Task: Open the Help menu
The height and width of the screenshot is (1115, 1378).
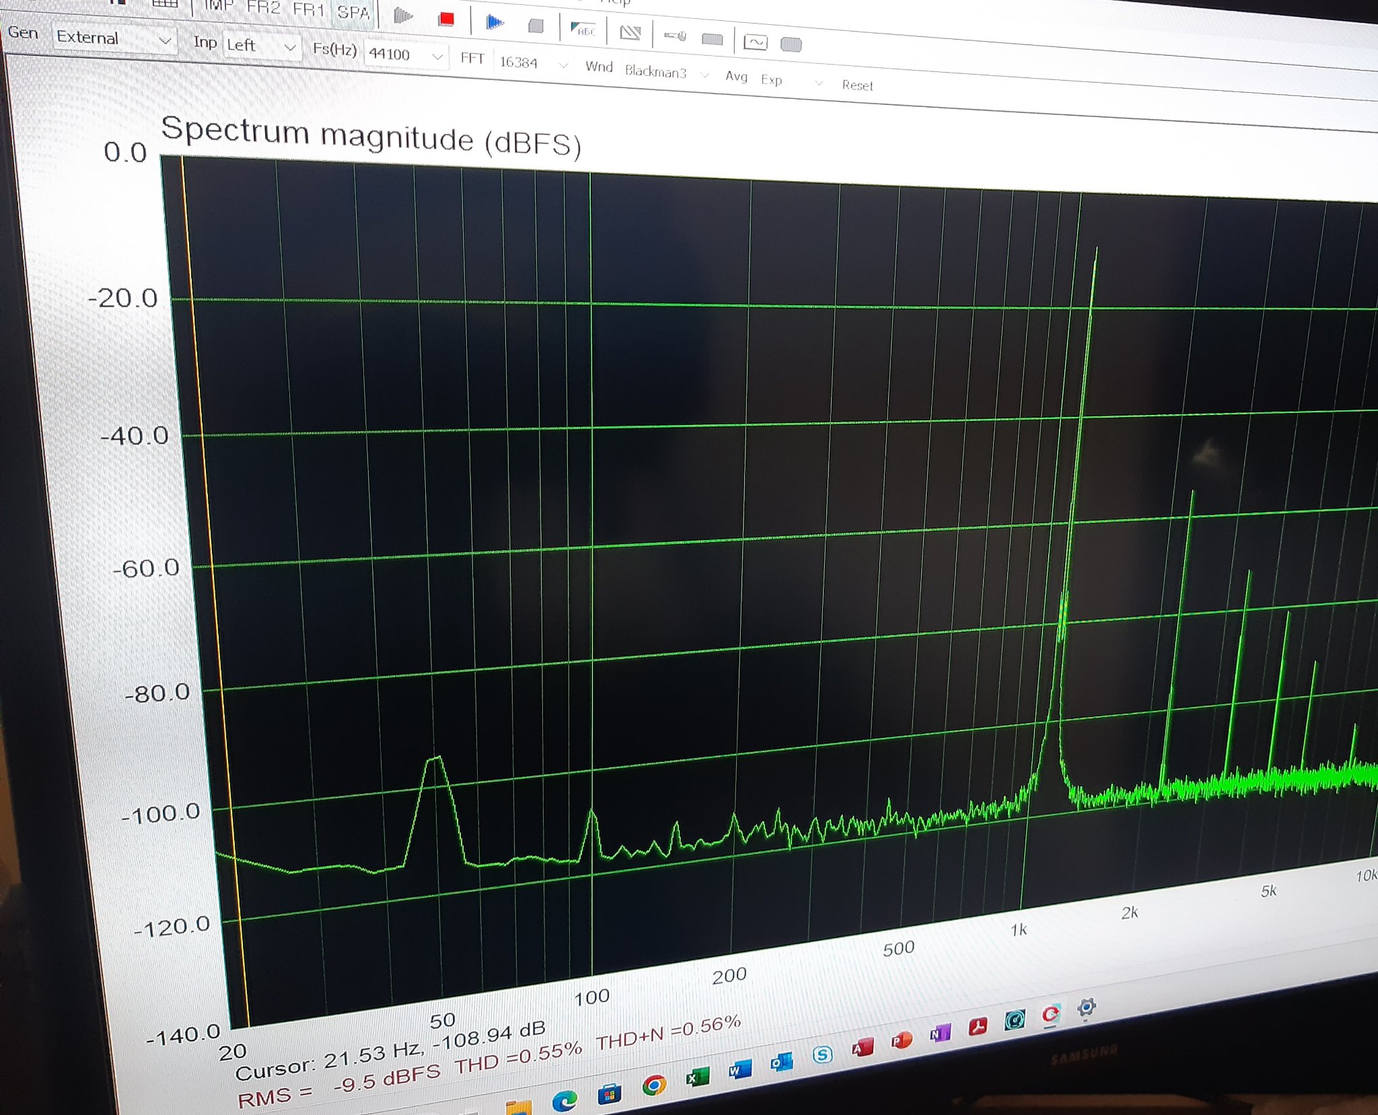Action: (616, 2)
